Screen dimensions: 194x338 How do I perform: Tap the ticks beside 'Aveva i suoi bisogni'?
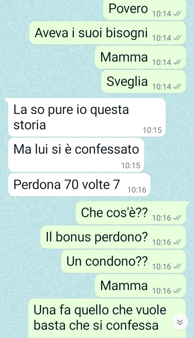click(x=176, y=38)
